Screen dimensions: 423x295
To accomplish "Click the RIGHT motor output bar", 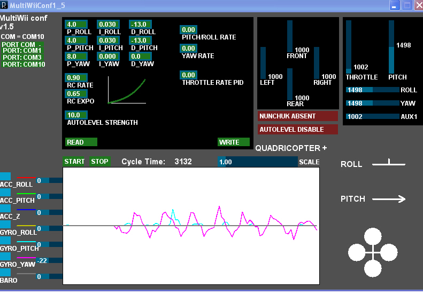I will click(x=317, y=63).
